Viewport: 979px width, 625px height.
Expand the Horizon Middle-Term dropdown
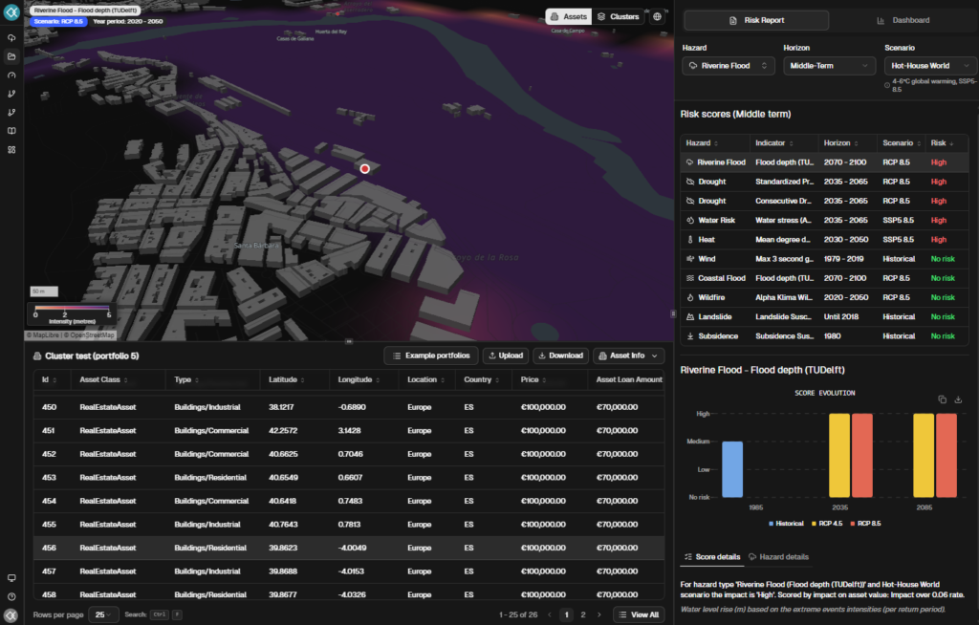pyautogui.click(x=829, y=65)
